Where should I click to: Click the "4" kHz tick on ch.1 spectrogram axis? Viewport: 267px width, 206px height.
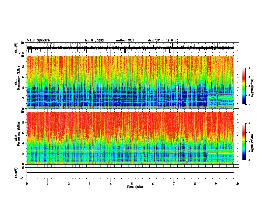[x=24, y=88]
